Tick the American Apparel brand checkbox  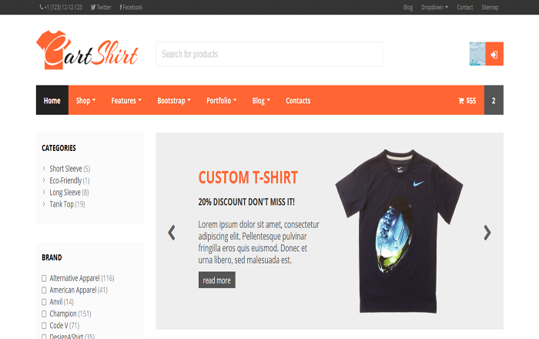(44, 290)
